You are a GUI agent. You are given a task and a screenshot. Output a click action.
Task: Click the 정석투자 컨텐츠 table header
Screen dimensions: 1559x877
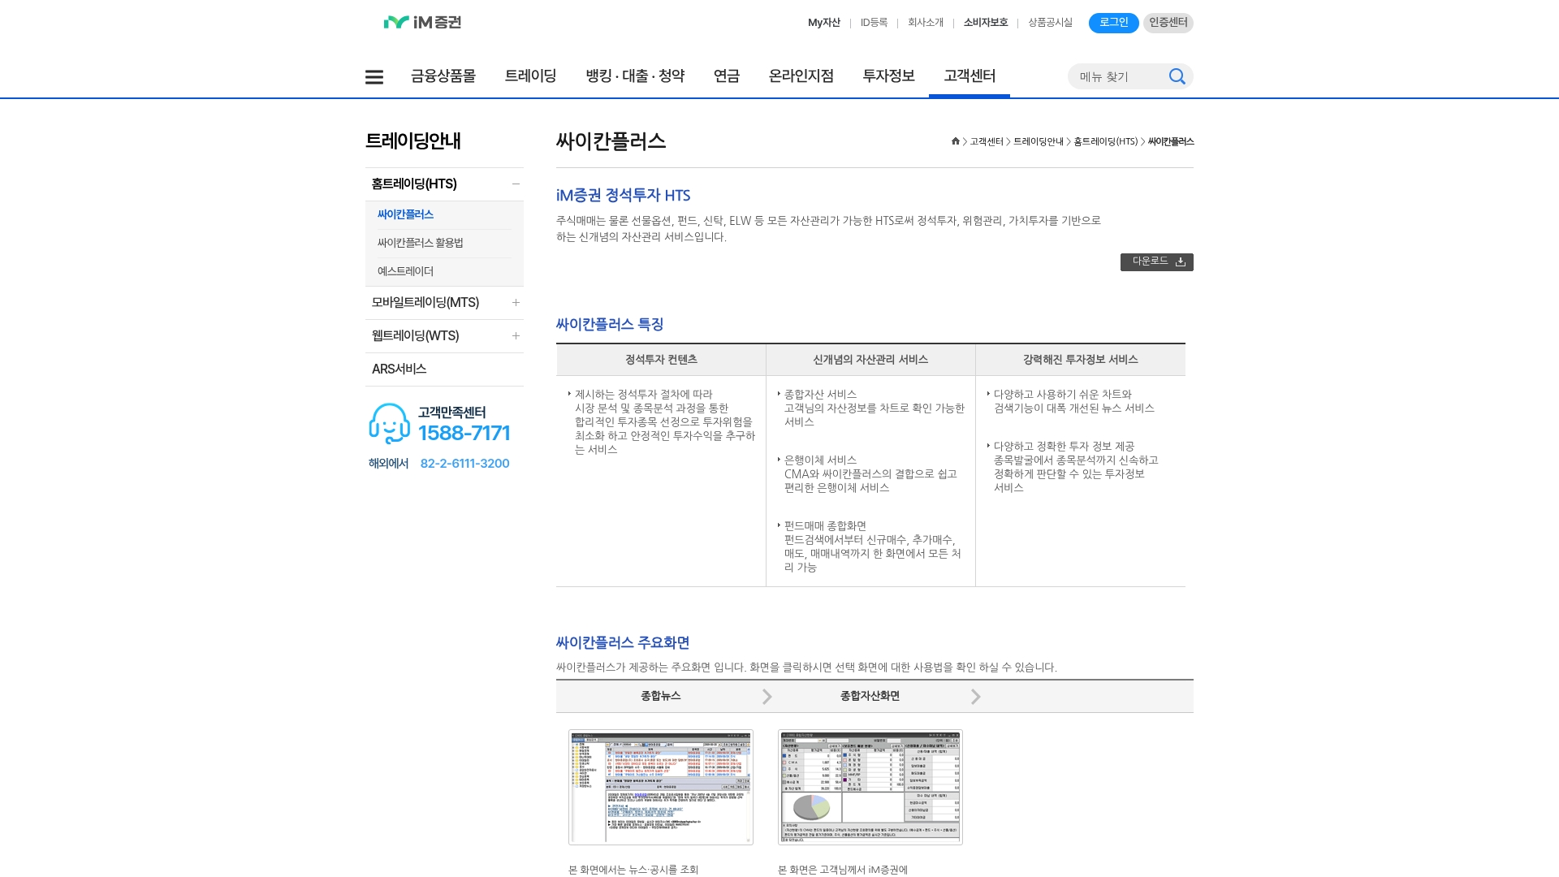pos(661,360)
